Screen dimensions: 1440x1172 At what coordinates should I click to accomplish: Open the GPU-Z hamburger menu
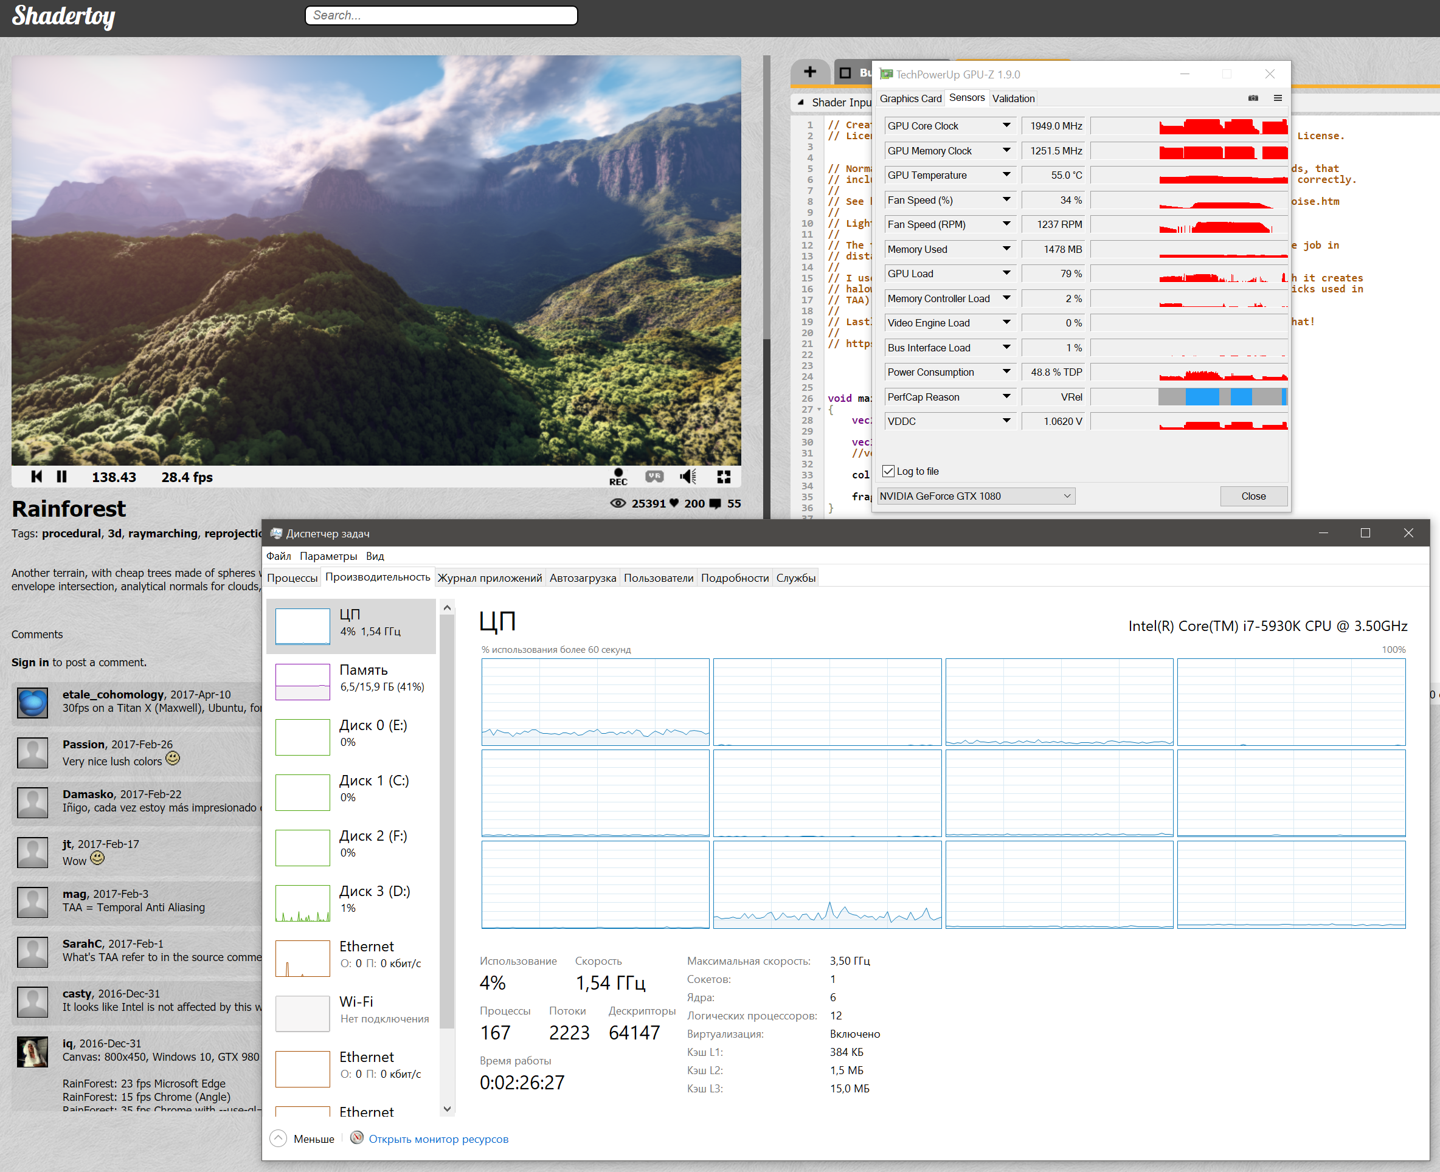(x=1278, y=98)
